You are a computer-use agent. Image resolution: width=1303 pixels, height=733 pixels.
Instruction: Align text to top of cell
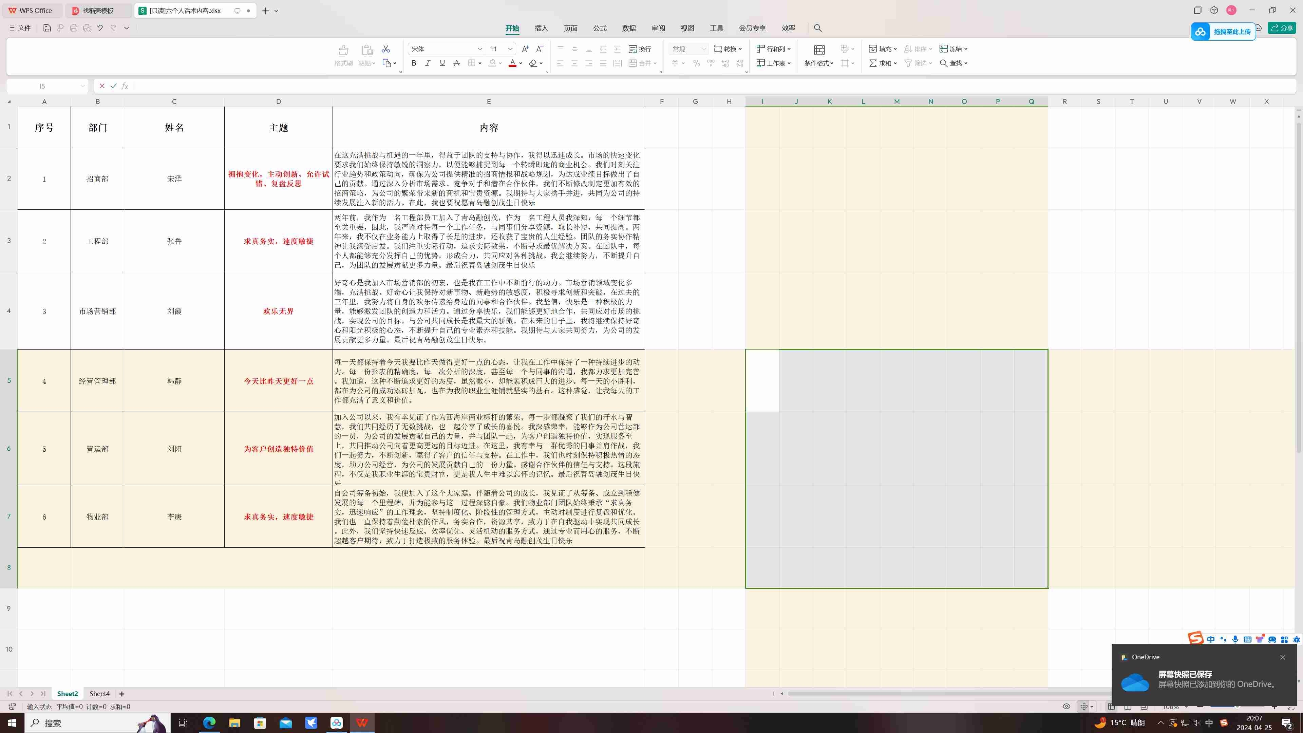(561, 49)
